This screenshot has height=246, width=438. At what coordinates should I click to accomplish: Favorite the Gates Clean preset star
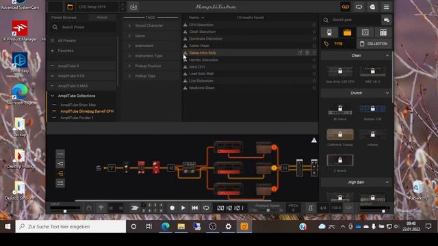[314, 46]
